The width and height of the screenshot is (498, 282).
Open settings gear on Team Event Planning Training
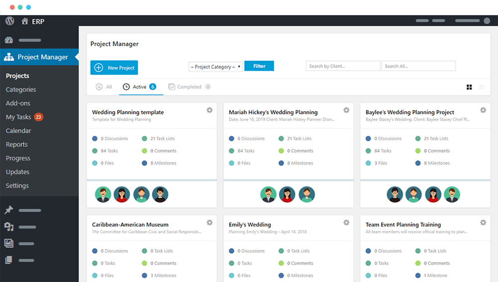click(x=483, y=223)
